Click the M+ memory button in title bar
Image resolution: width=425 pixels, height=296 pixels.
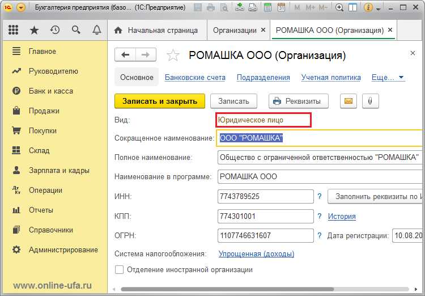pos(310,7)
